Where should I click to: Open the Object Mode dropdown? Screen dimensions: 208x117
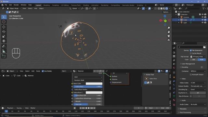14,8
